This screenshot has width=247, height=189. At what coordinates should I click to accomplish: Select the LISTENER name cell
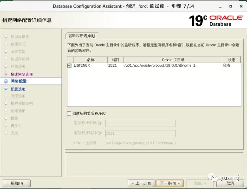[x=91, y=65]
